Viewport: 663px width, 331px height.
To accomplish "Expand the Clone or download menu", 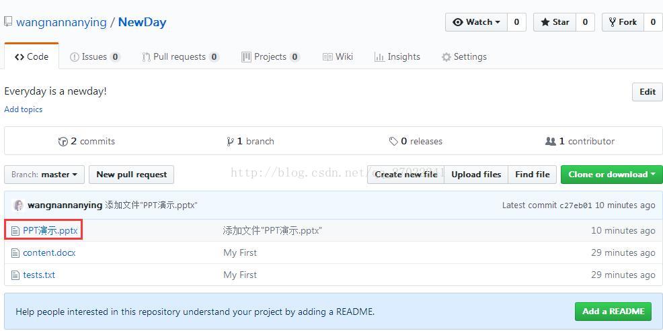I will (x=611, y=175).
